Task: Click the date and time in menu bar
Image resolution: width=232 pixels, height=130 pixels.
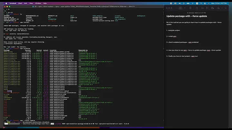Action: tap(219, 3)
